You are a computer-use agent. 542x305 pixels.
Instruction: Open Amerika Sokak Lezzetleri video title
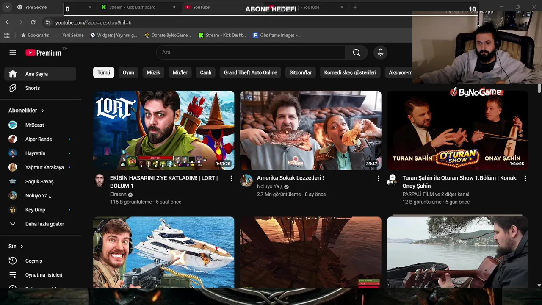tap(290, 178)
